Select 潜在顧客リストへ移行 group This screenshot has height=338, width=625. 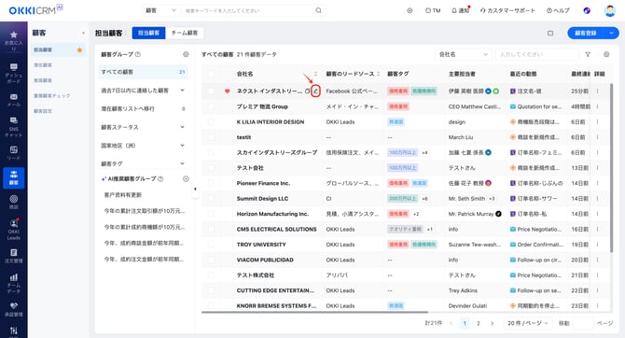coord(143,108)
